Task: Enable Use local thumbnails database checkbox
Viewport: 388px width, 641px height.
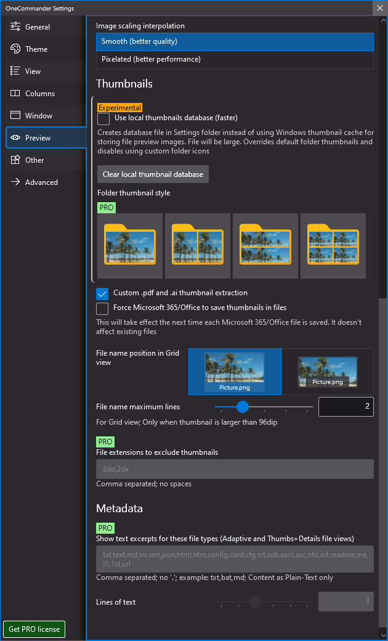Action: [x=103, y=118]
